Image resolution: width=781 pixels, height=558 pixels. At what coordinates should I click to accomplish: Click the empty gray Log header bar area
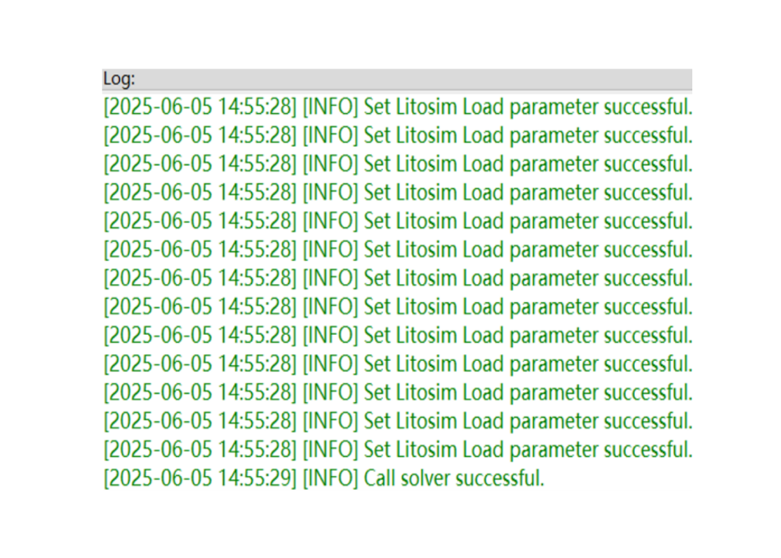[x=413, y=79]
